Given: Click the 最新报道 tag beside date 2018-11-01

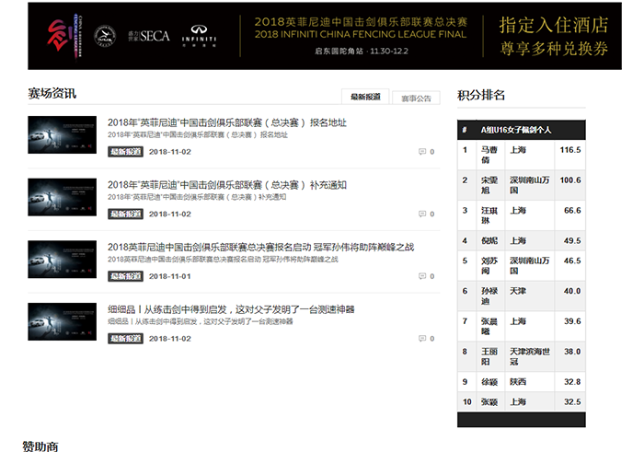Looking at the screenshot, I should pos(125,276).
